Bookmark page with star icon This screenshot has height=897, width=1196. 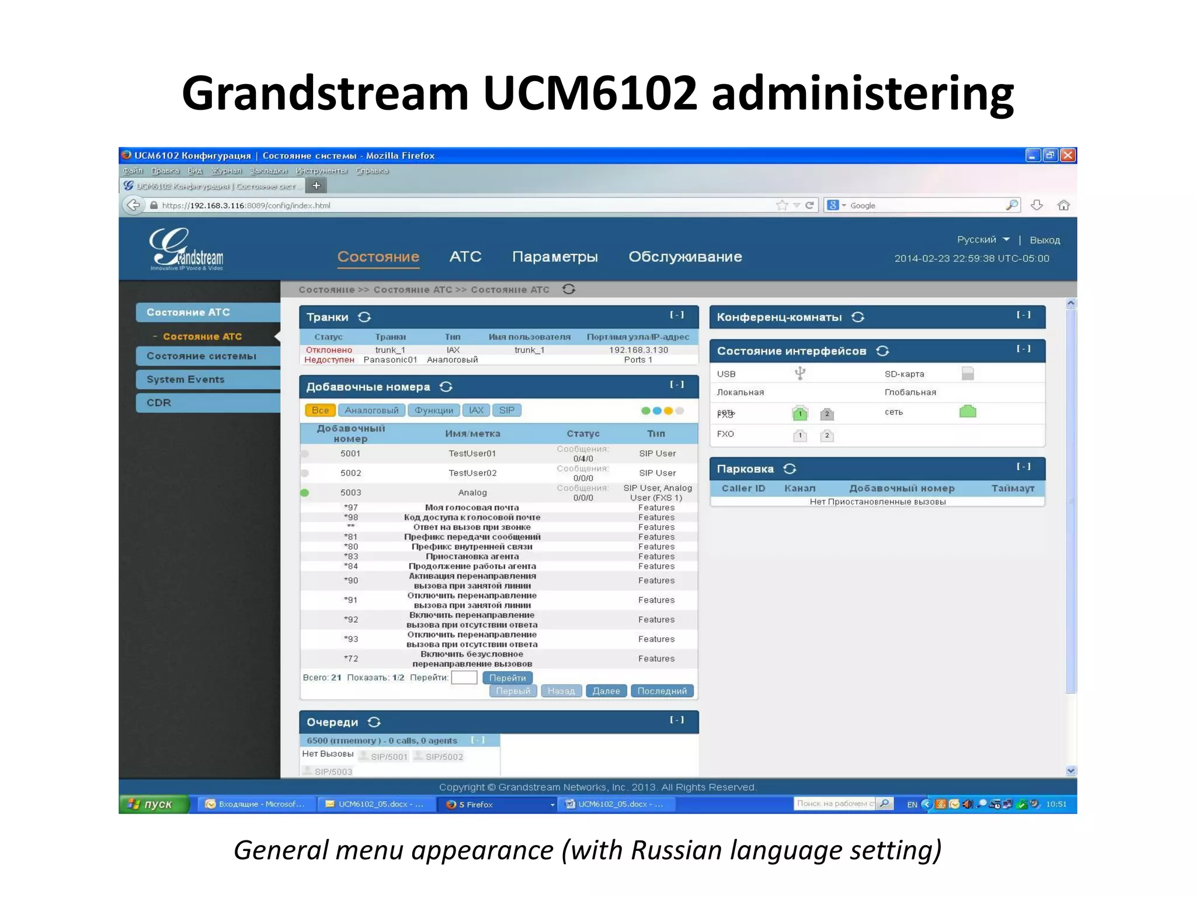782,205
